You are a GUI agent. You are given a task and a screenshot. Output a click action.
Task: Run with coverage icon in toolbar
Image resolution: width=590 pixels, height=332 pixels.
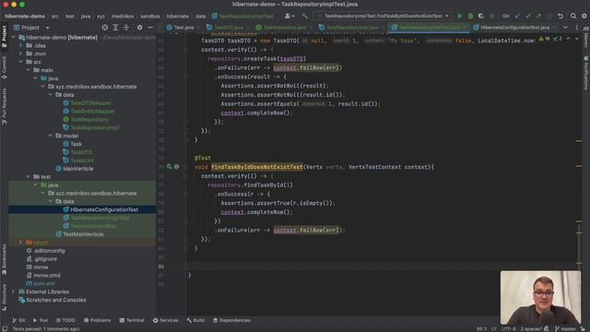[x=481, y=17]
